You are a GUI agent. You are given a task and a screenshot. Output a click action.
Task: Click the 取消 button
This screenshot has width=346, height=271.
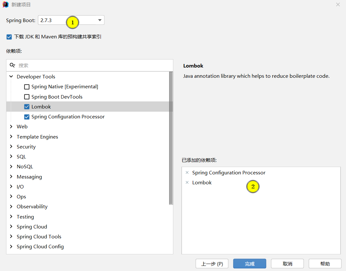(287, 263)
